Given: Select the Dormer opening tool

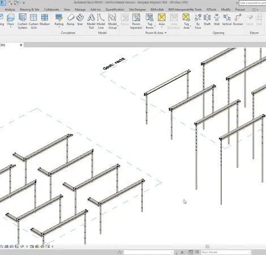Looking at the screenshot, I should pyautogui.click(x=238, y=20).
